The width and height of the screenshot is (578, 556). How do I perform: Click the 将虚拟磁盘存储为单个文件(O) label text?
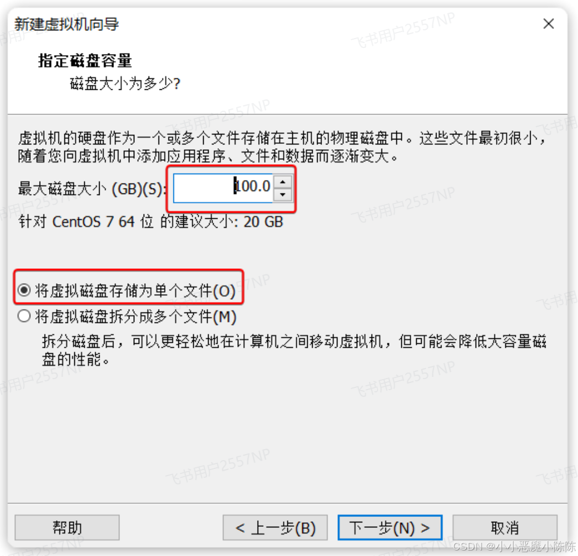135,291
